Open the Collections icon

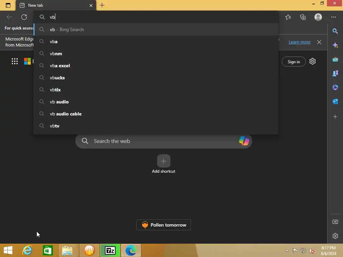[x=303, y=17]
